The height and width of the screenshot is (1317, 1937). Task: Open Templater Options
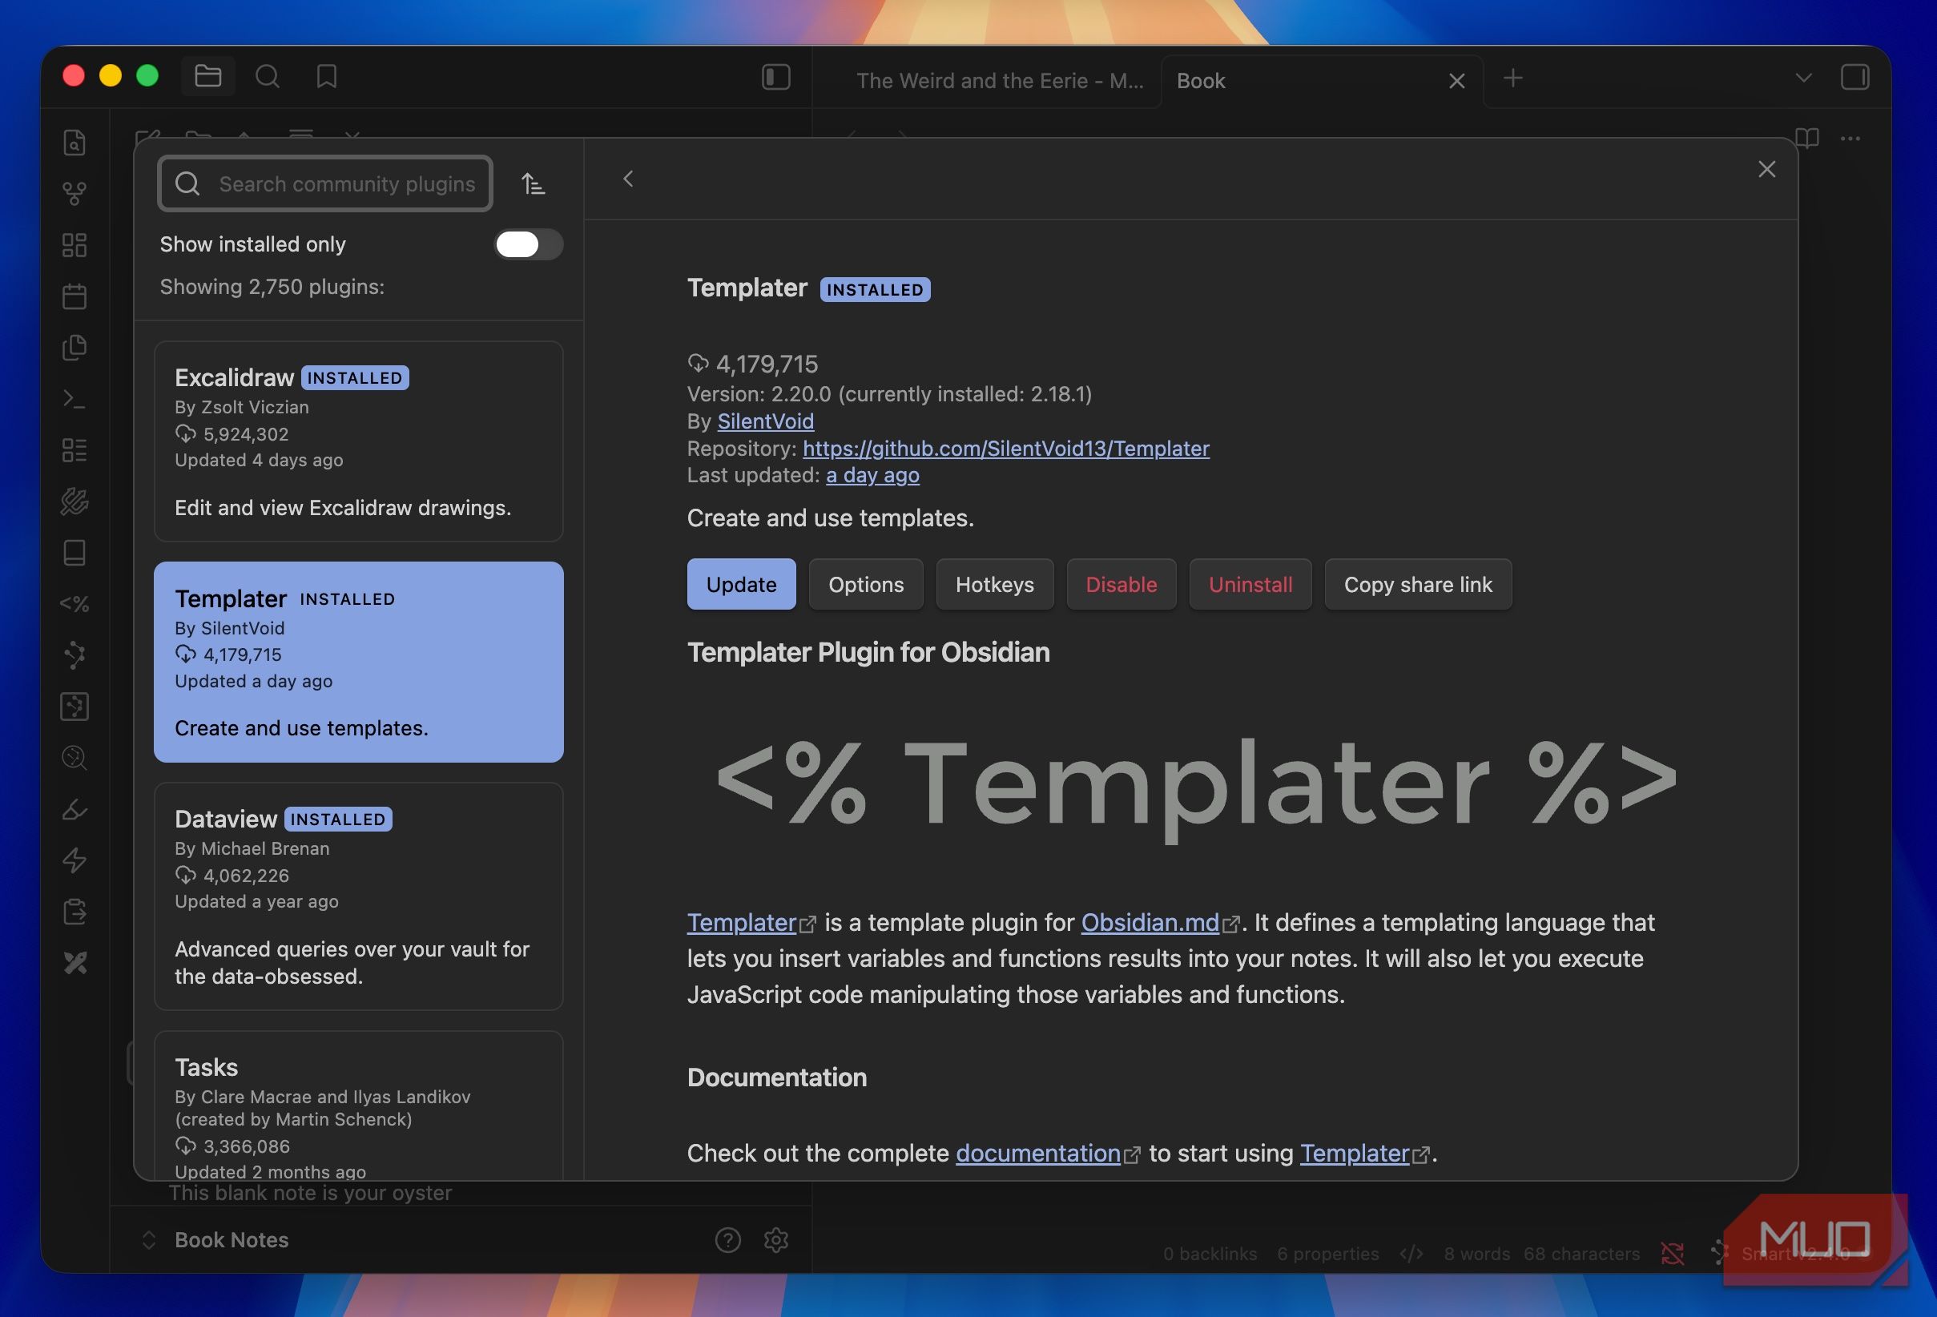click(866, 584)
